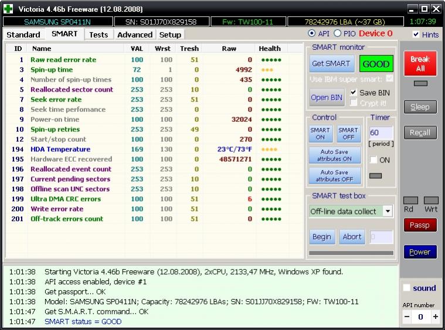The height and width of the screenshot is (330, 445).
Task: Click the Rd indicator box
Action: click(x=410, y=200)
